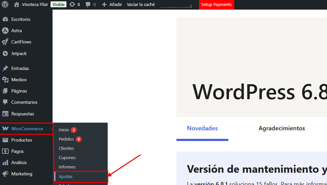
Task: Open the Escritorio menu item
Action: point(21,19)
